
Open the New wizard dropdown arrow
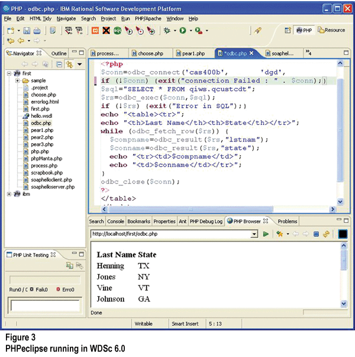coord(19,31)
